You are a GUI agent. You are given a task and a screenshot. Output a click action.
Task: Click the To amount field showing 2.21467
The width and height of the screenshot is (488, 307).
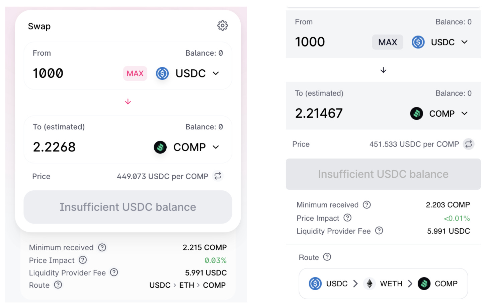[x=348, y=113]
